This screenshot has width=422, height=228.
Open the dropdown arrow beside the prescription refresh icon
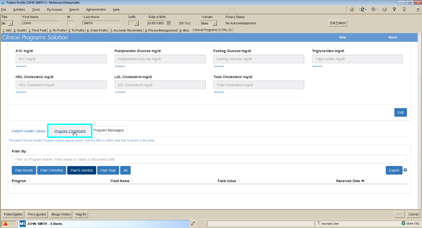366,10
